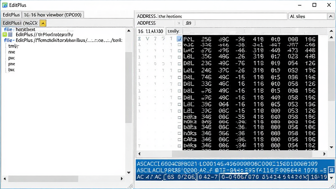Click the 746 value in the DeL row

coord(206,77)
